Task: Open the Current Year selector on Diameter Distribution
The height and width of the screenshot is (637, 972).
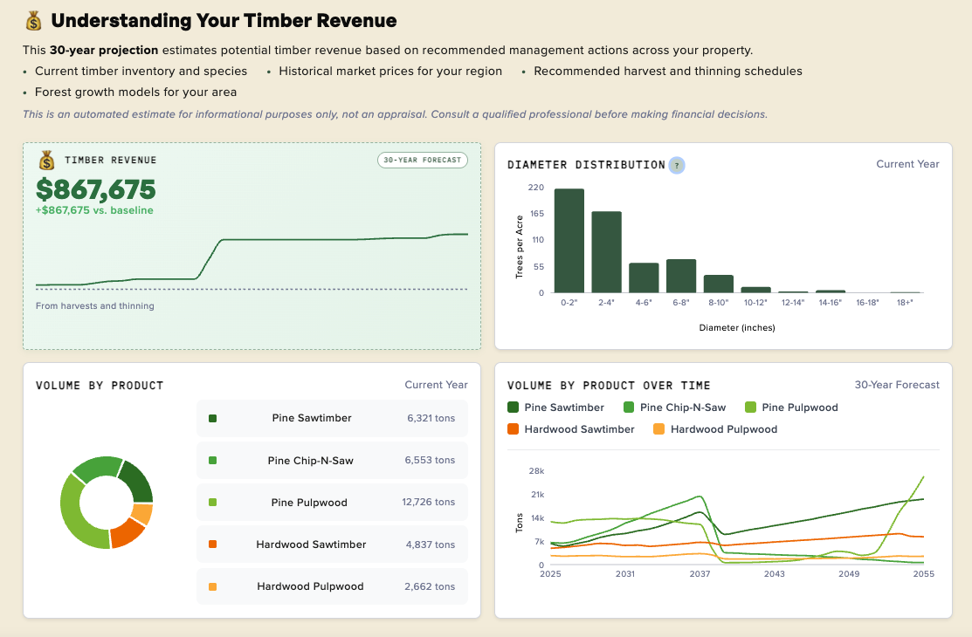Action: tap(907, 164)
